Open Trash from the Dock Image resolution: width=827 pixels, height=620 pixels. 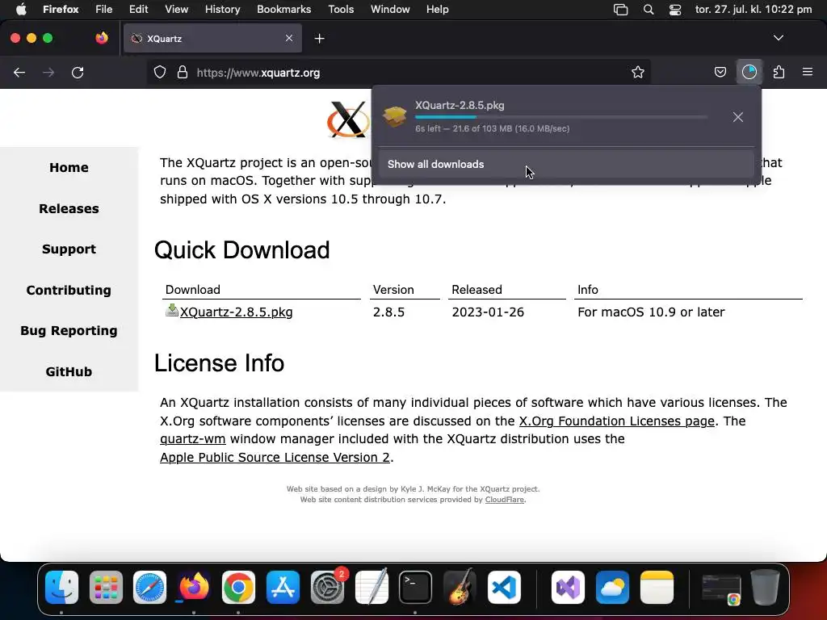pyautogui.click(x=766, y=588)
